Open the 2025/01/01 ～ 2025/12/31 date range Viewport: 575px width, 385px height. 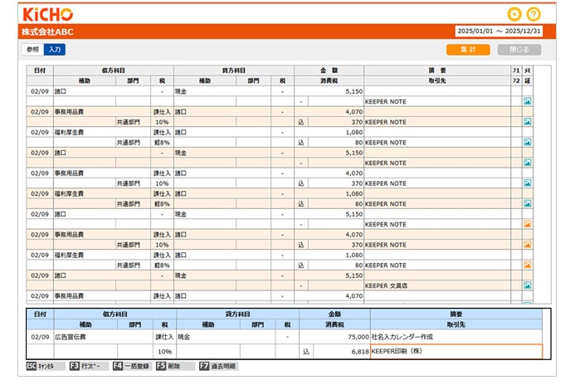(x=499, y=32)
